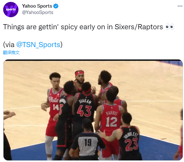Click the Yahoo Sports display name
The width and height of the screenshot is (184, 162).
click(37, 6)
